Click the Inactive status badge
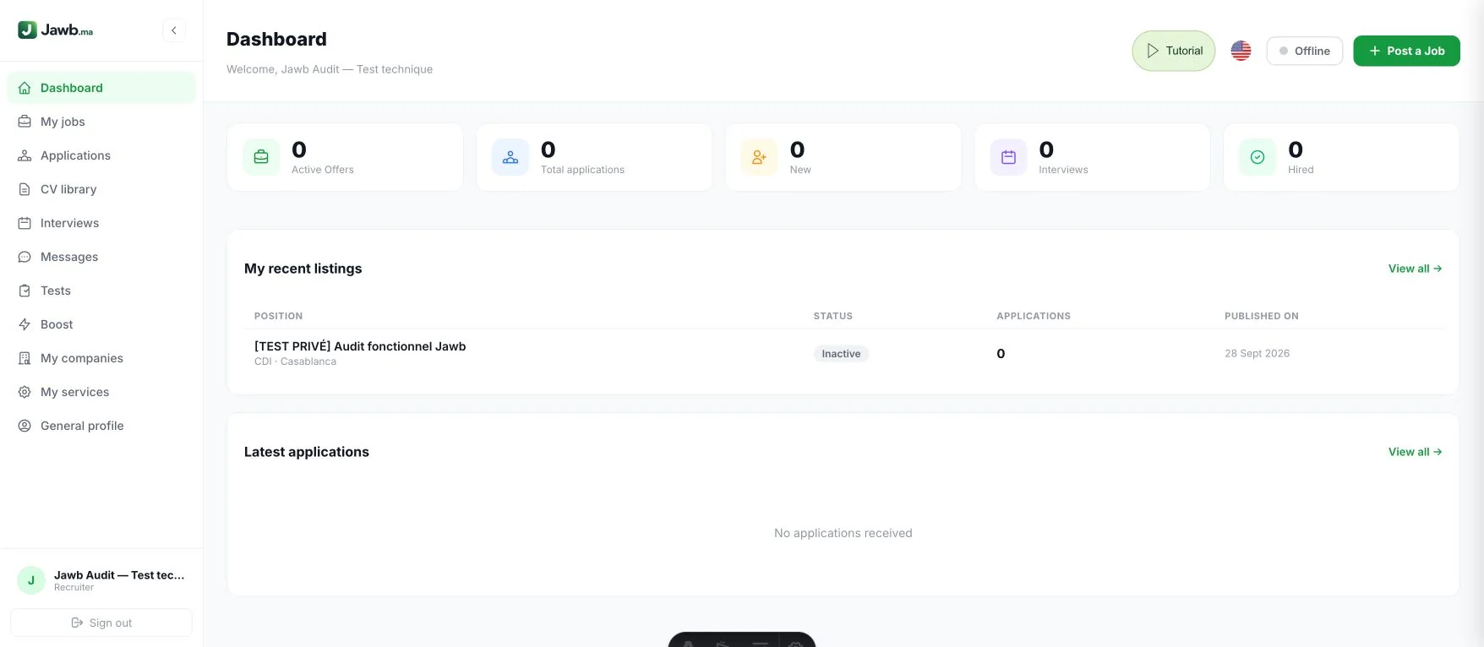 [x=841, y=354]
